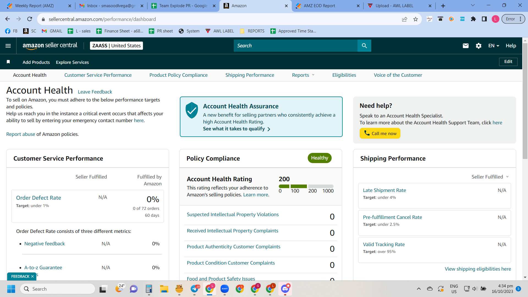Open the Explore Services shortcut
Screen dimensions: 528x297
click(x=72, y=62)
